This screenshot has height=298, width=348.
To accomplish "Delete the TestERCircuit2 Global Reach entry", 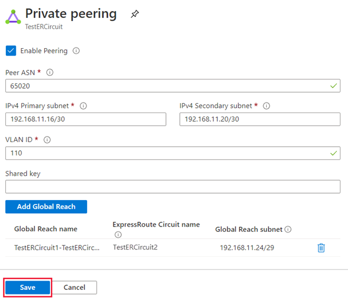I will click(x=321, y=248).
